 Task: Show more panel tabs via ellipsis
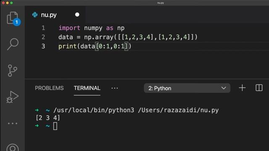[115, 88]
